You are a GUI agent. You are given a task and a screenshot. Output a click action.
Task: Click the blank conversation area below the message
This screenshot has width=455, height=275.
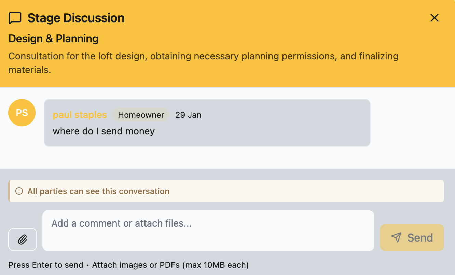click(x=227, y=158)
